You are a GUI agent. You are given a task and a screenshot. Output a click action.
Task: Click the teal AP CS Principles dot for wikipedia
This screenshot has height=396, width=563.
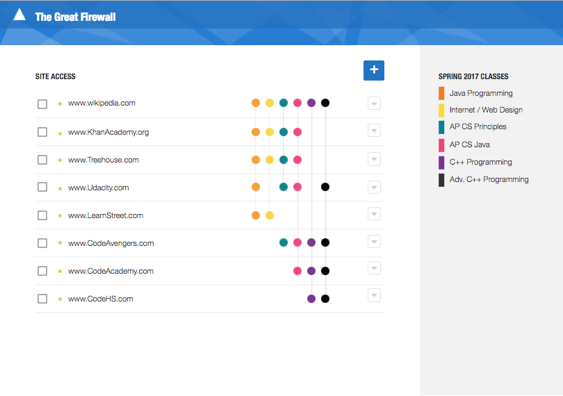[x=284, y=103]
